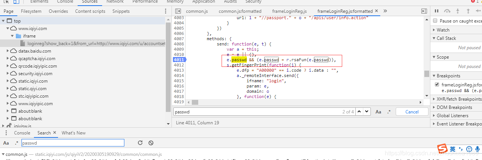
Task: Open the common.js editor tab
Action: 197,11
